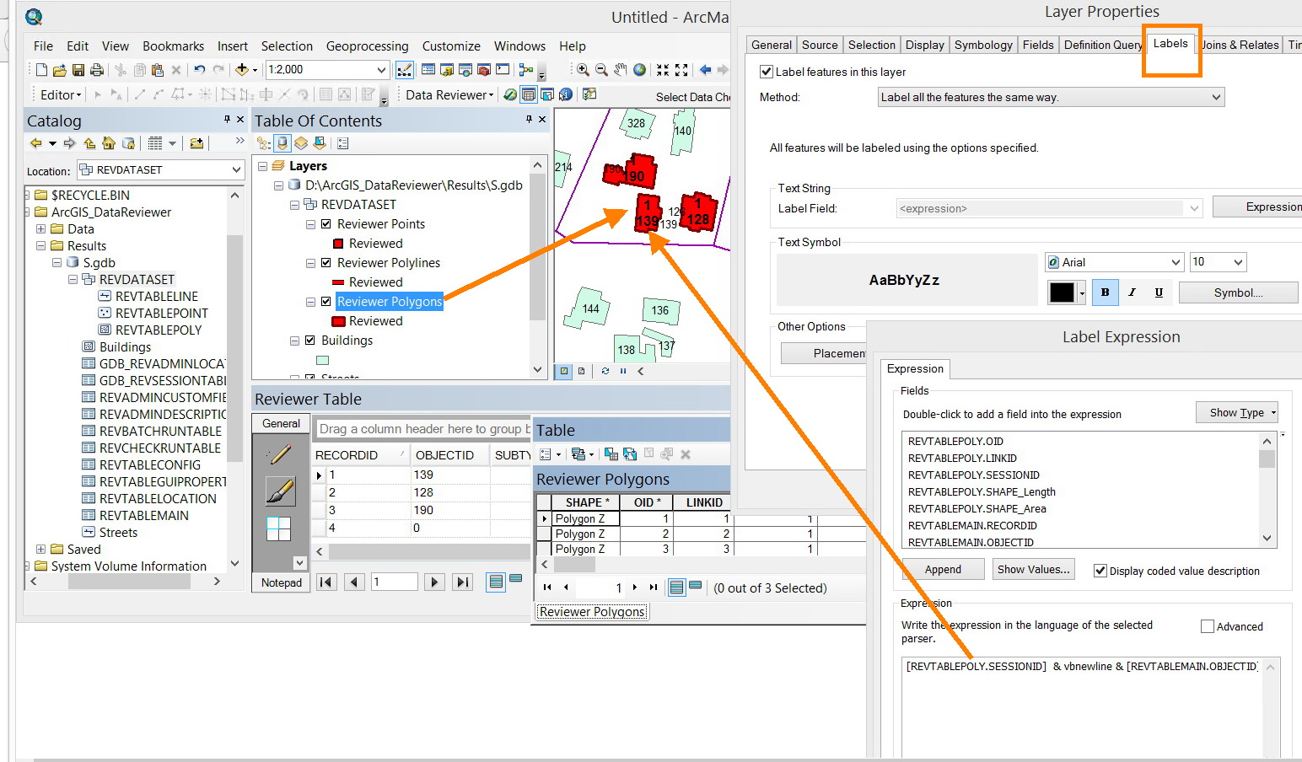The image size is (1302, 762).
Task: Toggle Display coded value description checkbox
Action: pyautogui.click(x=1100, y=571)
